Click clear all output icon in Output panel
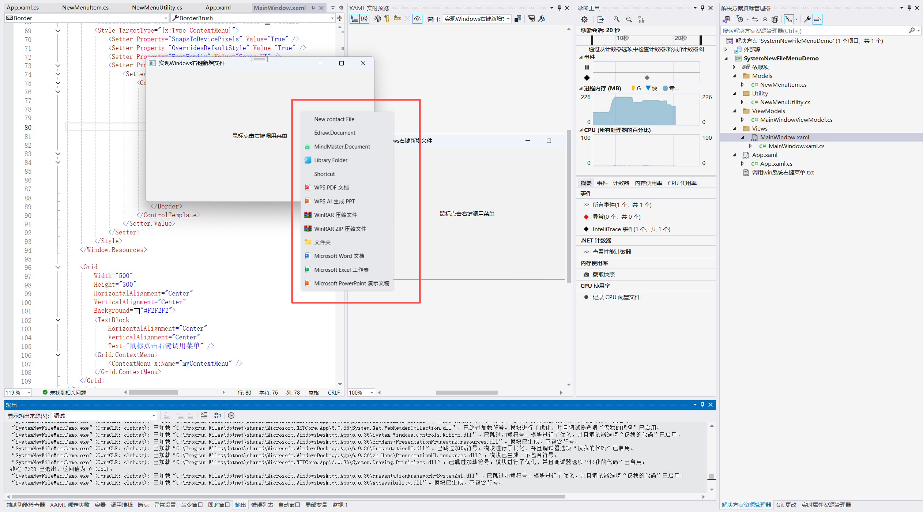The image size is (923, 512). click(x=204, y=415)
